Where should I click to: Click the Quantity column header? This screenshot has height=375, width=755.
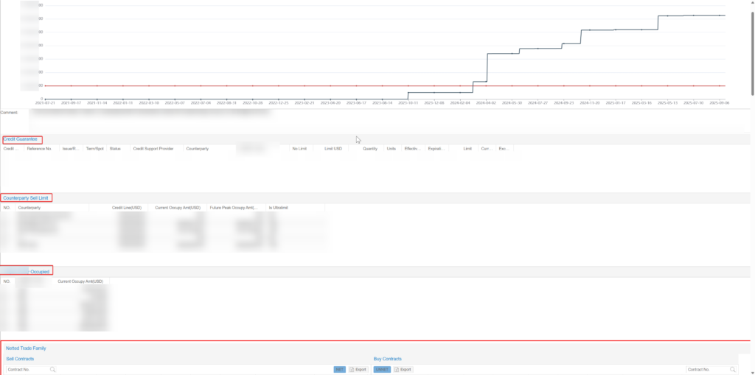(370, 149)
